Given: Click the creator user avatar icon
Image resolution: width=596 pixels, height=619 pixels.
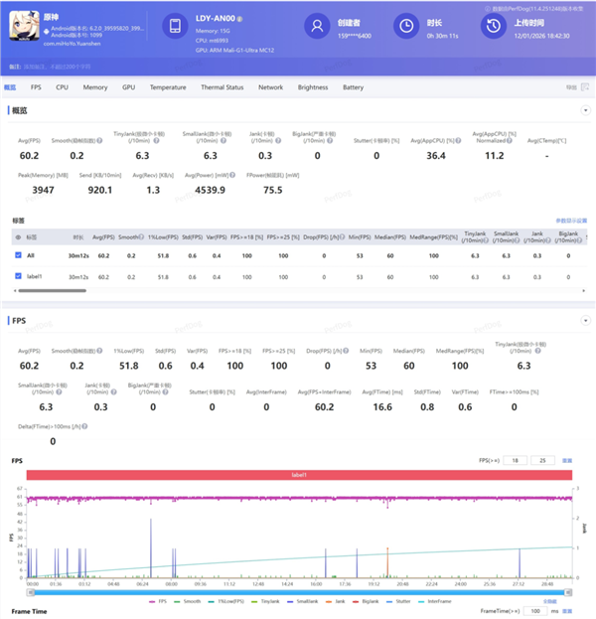Looking at the screenshot, I should coord(317,26).
